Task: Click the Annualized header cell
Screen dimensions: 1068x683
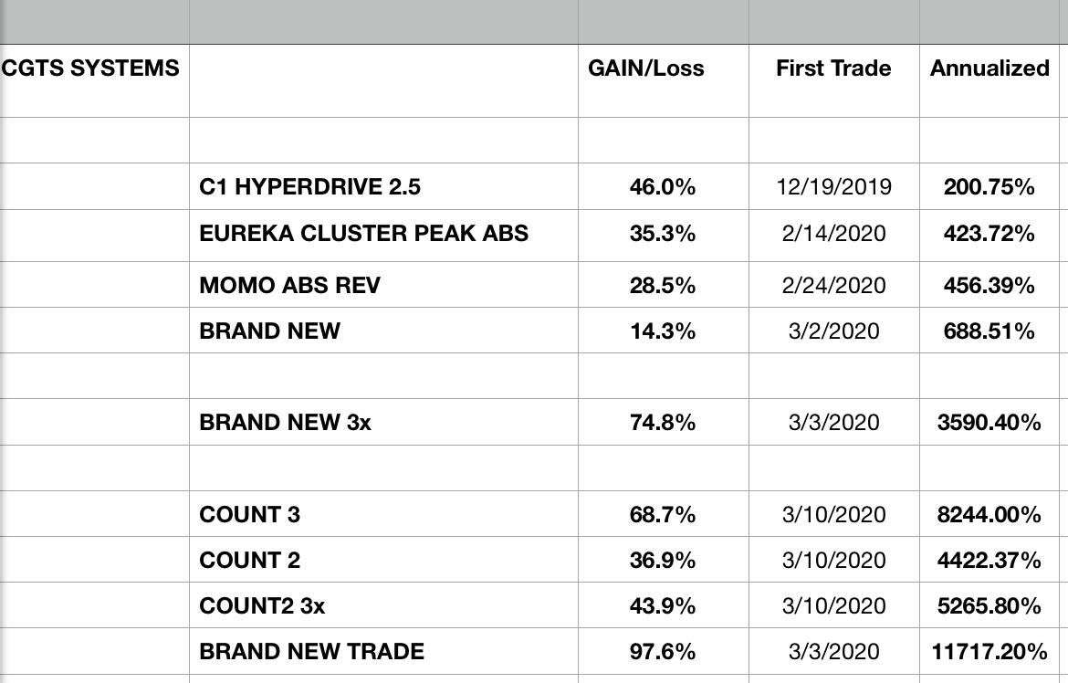Action: point(989,68)
